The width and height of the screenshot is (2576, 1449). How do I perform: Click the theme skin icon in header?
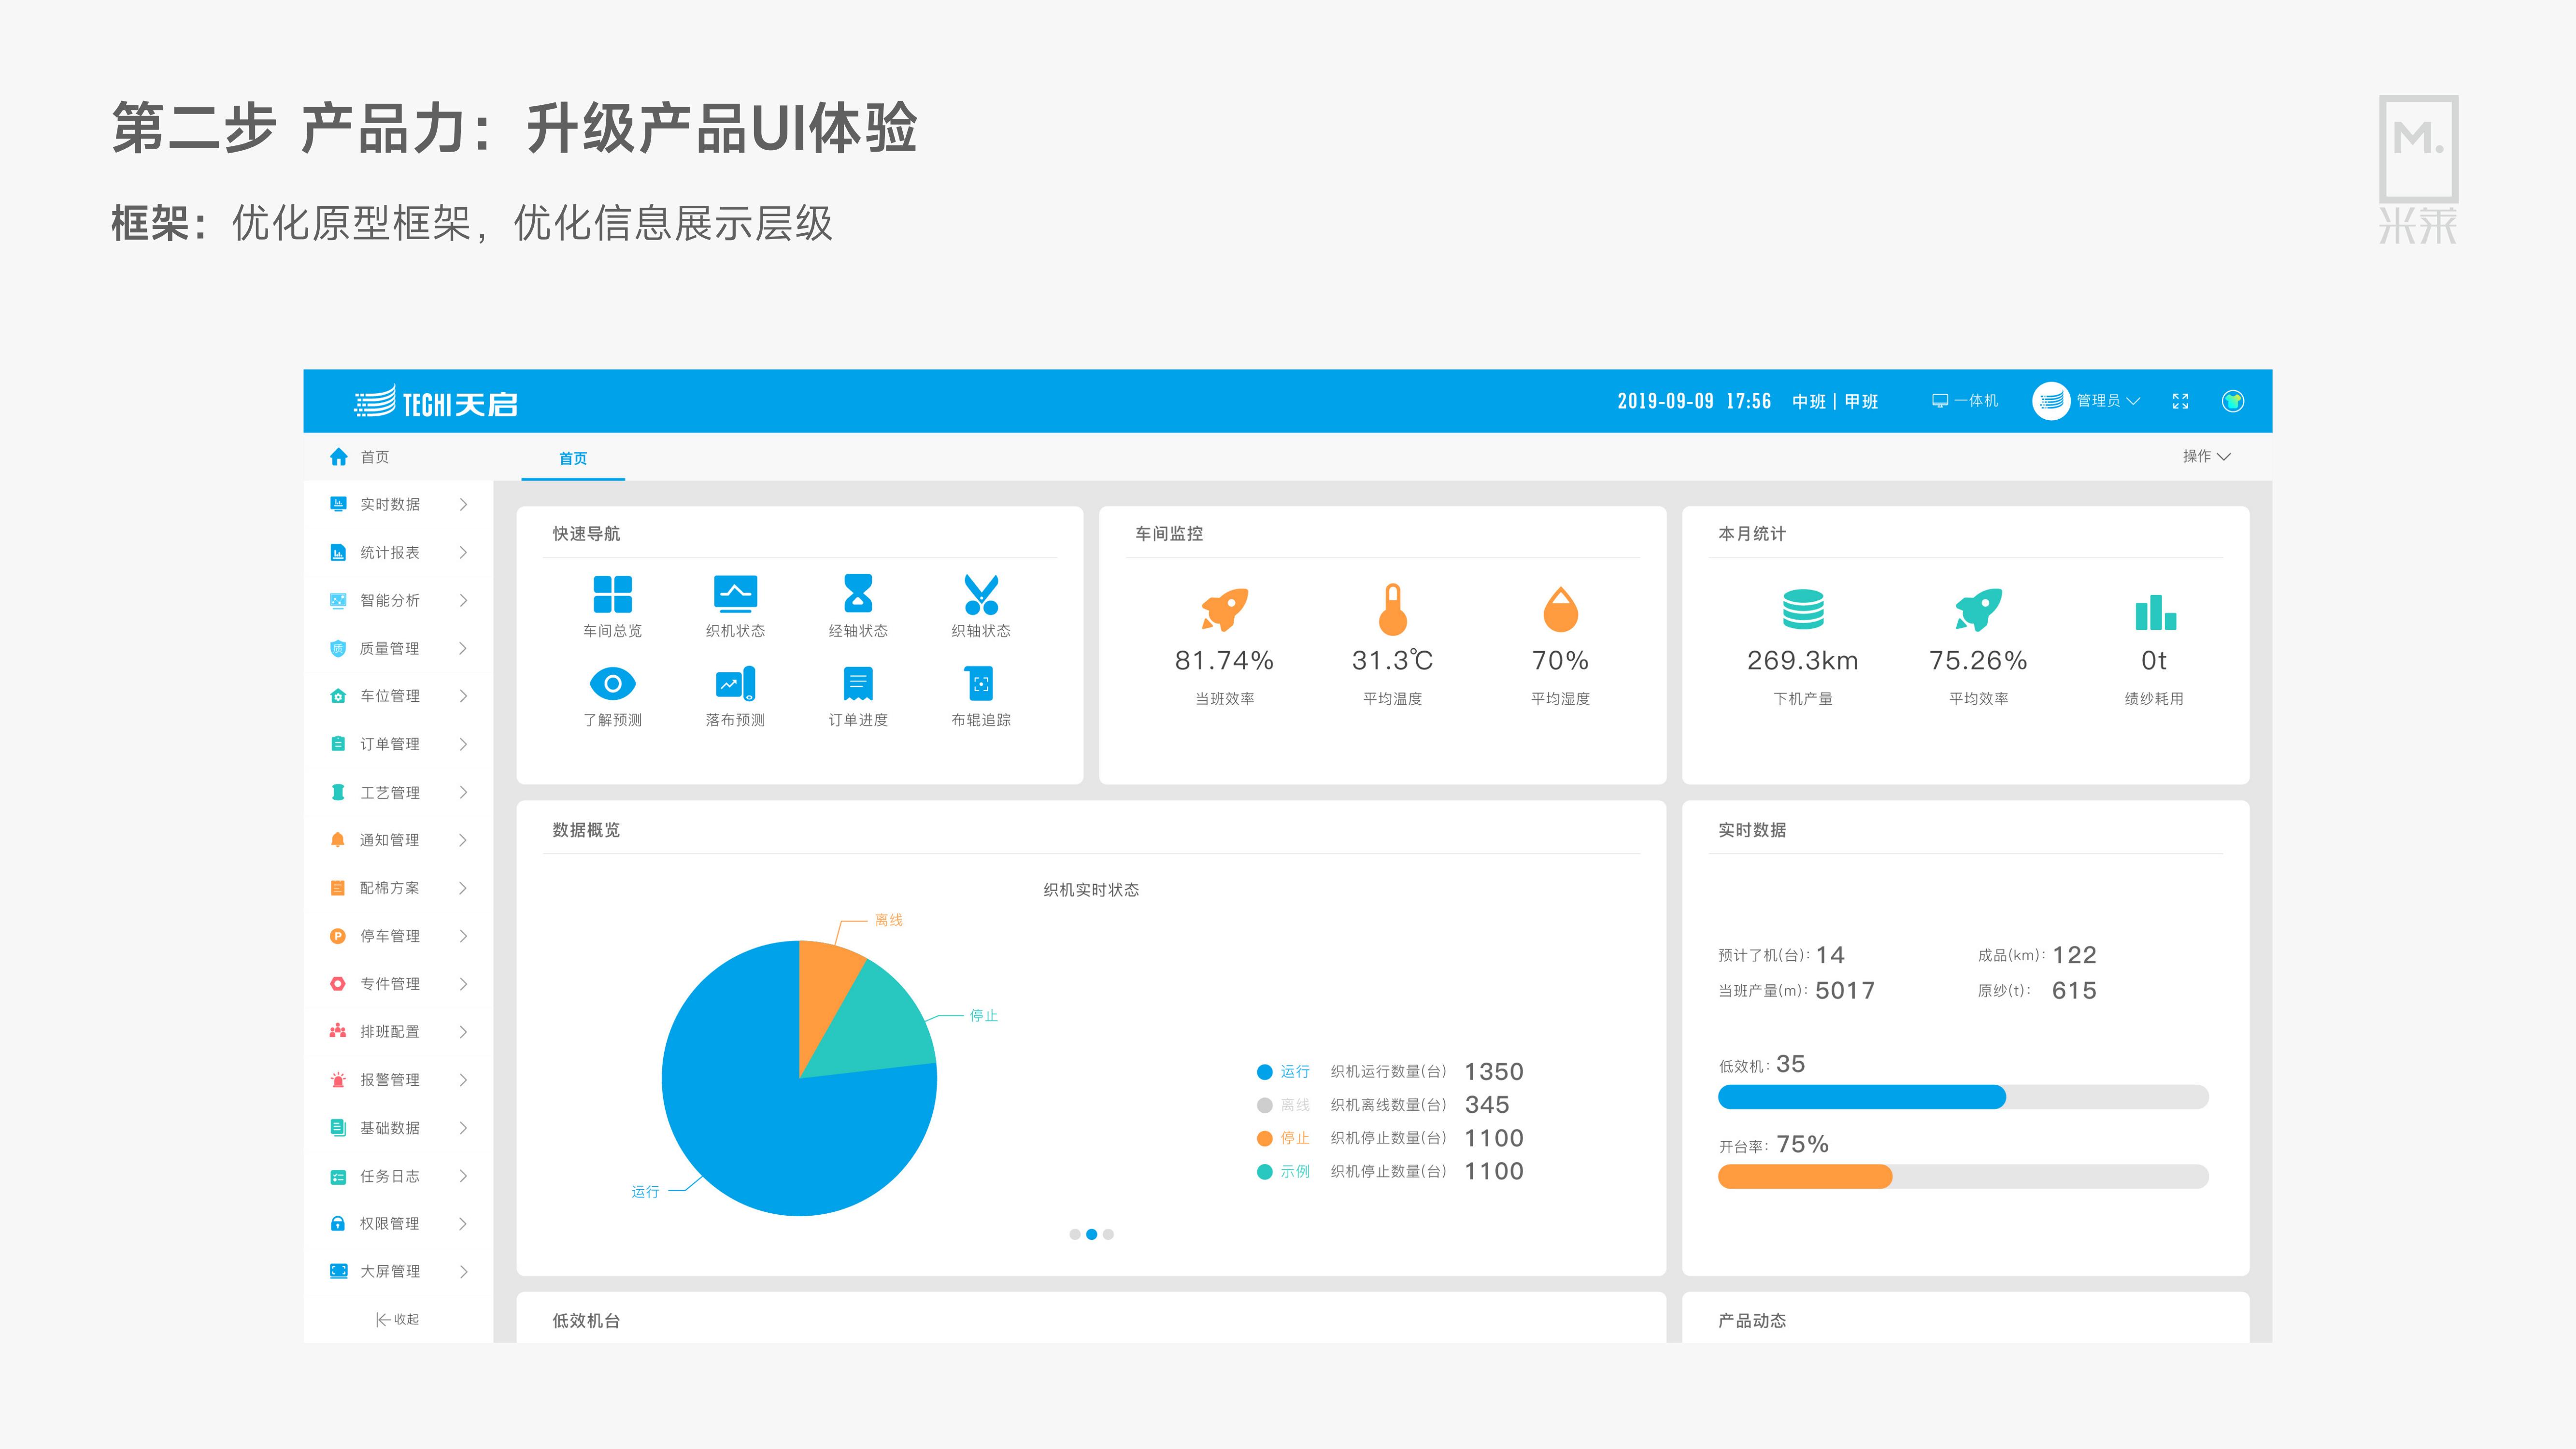click(2233, 401)
